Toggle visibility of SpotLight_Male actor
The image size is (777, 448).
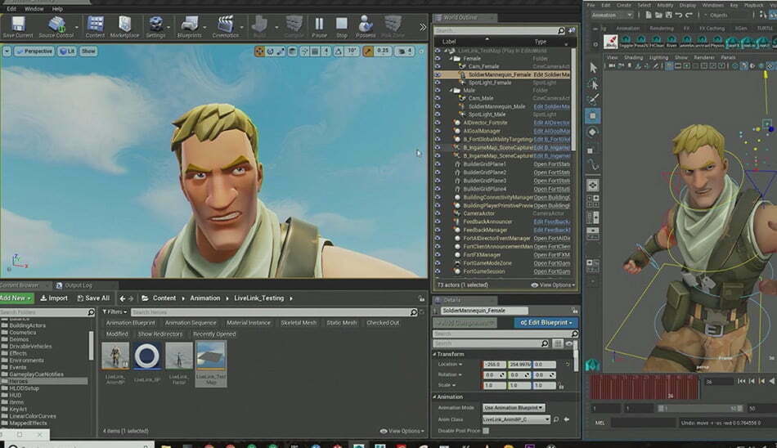click(438, 114)
